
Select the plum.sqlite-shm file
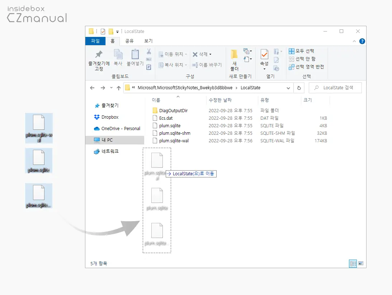[239, 133]
